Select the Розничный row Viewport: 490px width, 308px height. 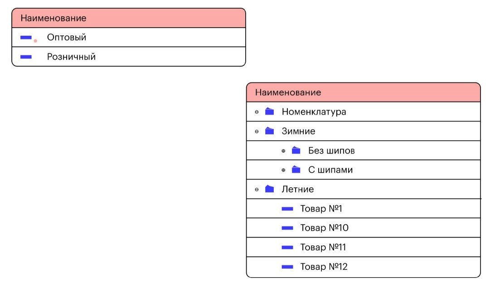point(129,57)
